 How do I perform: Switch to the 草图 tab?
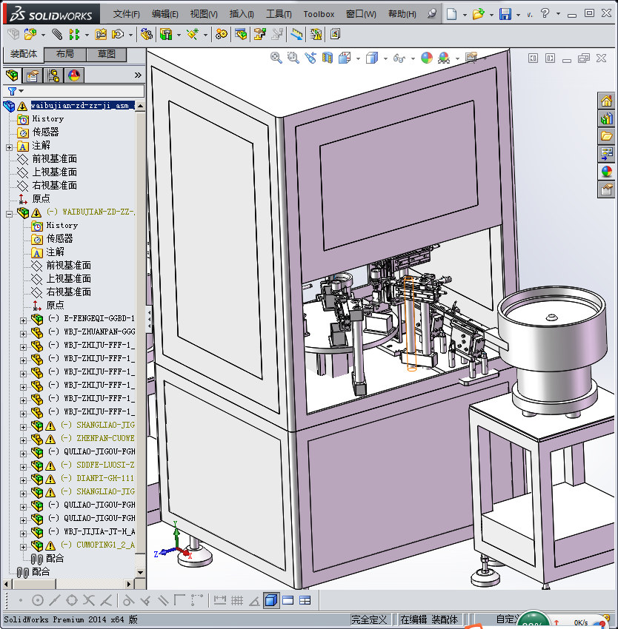(106, 54)
